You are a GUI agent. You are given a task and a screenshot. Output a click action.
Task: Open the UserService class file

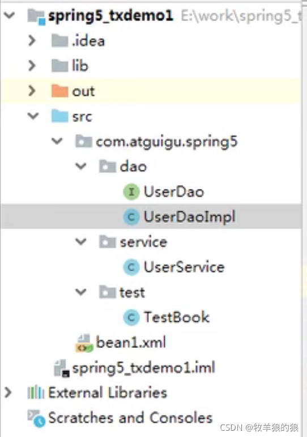pyautogui.click(x=184, y=267)
